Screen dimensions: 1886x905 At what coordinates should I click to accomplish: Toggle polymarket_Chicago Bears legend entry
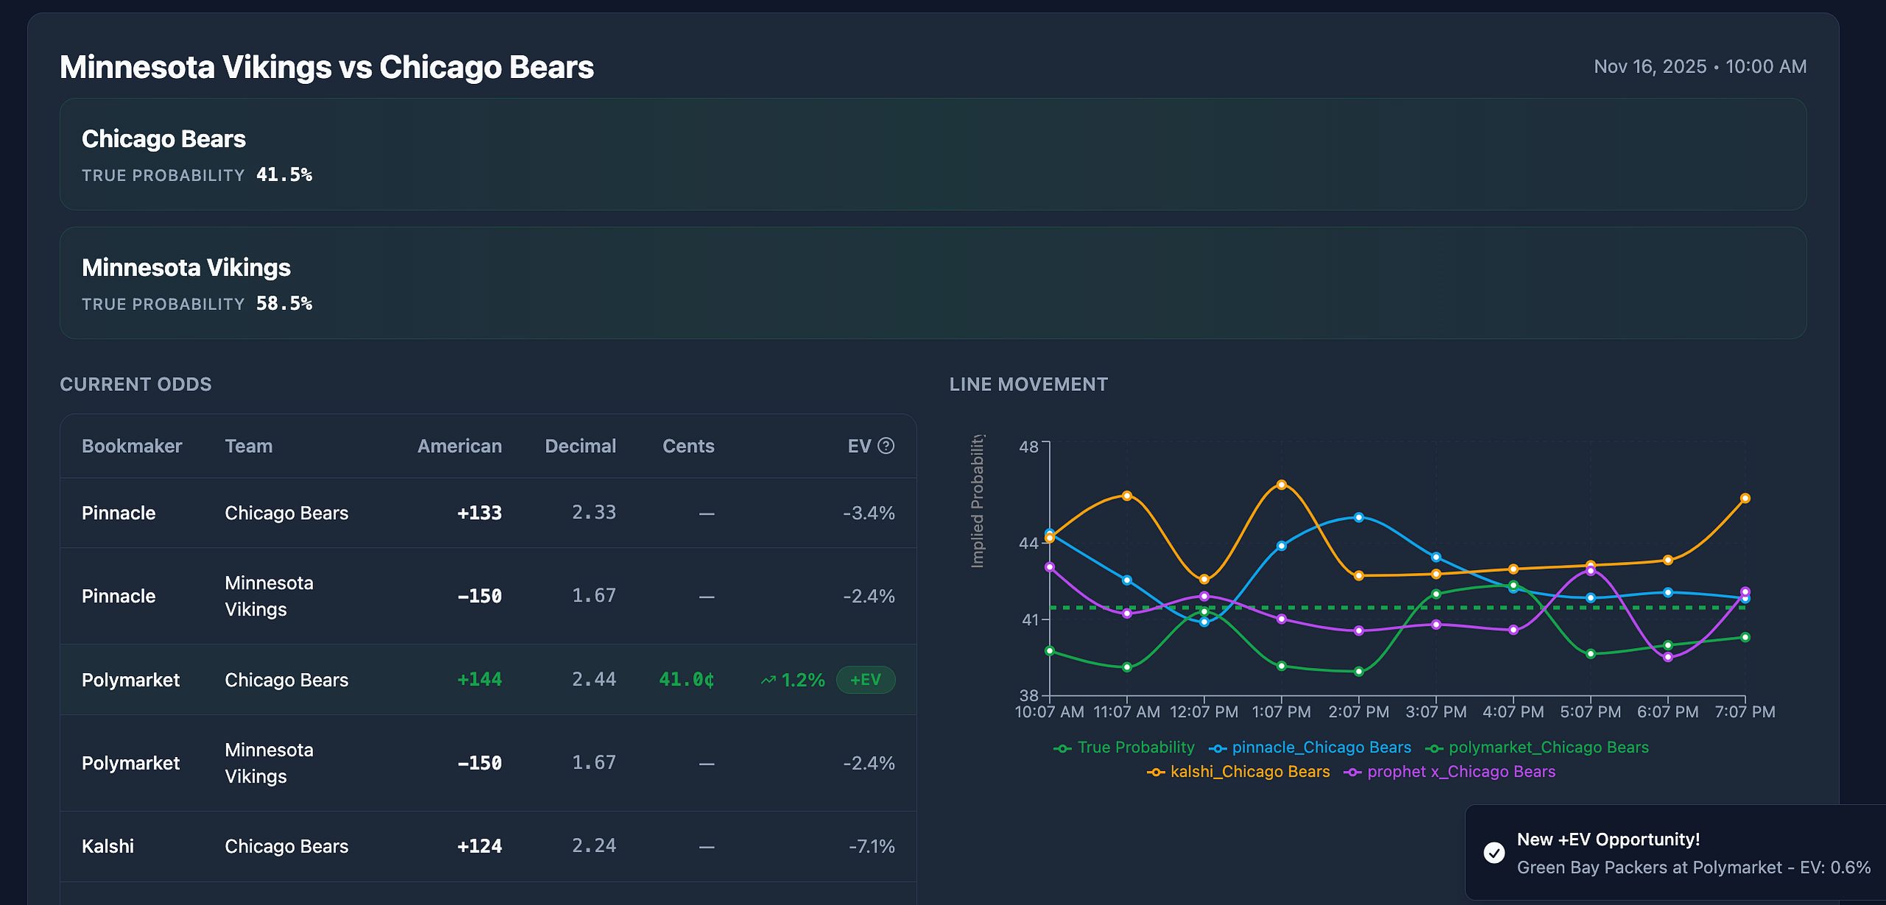pyautogui.click(x=1537, y=747)
